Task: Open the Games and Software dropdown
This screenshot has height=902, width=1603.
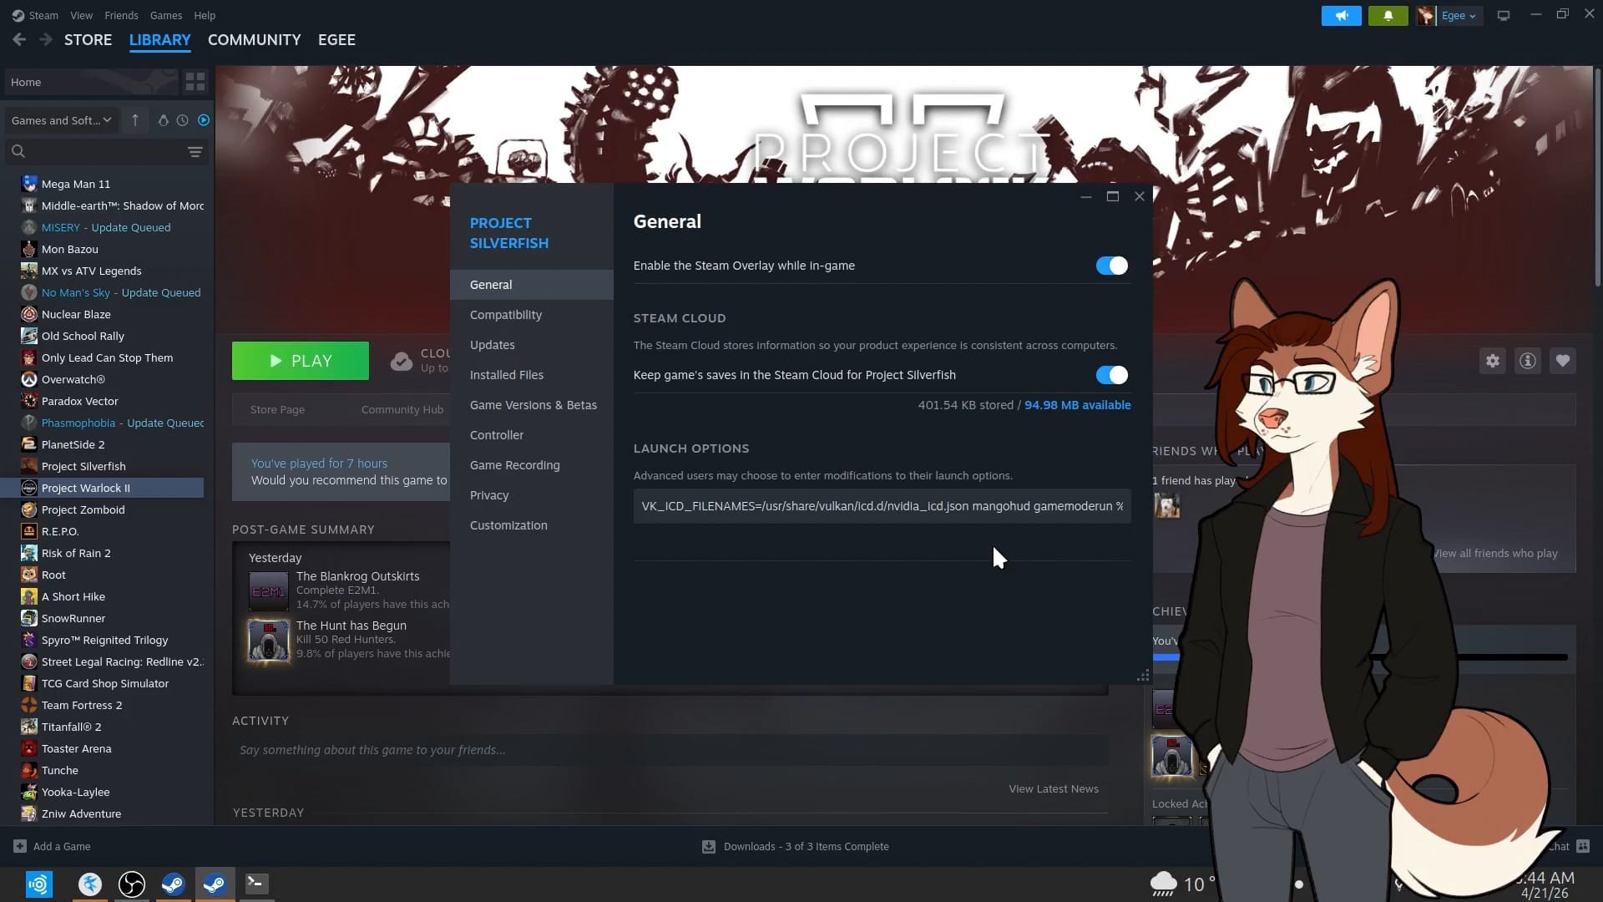Action: [61, 120]
